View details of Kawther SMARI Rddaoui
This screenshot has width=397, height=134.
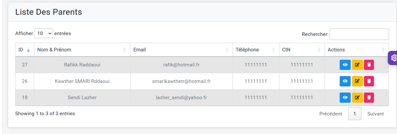[x=345, y=81]
